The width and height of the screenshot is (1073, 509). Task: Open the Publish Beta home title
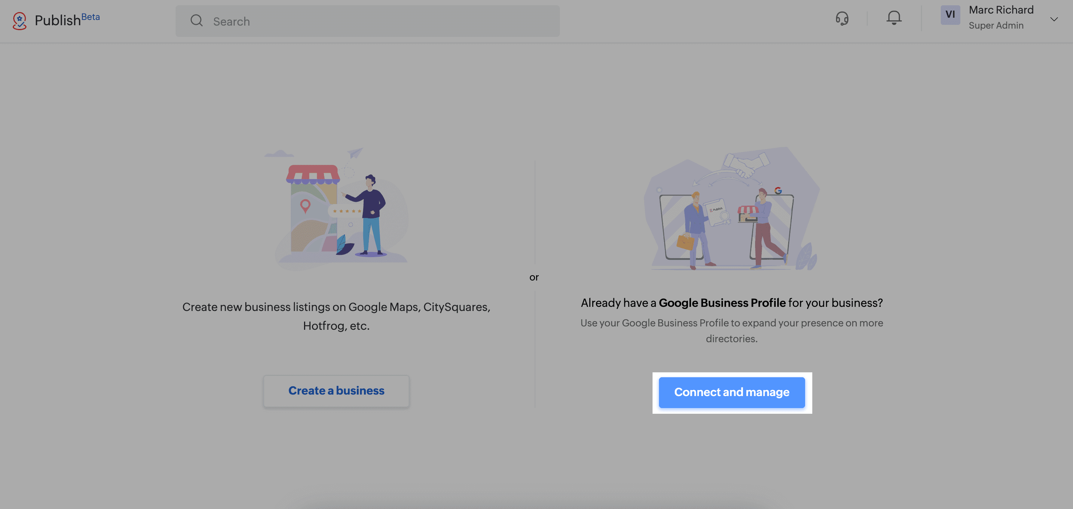pos(67,20)
